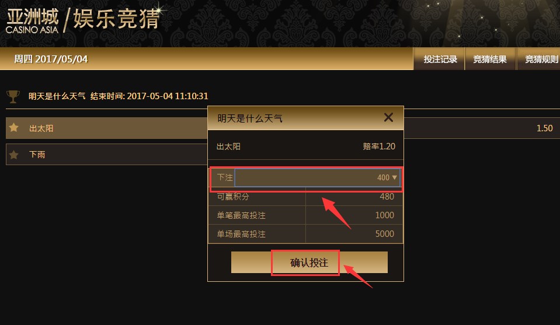Viewport: 560px width, 325px height.
Task: Confirm the bet with 确认投注
Action: pos(309,263)
